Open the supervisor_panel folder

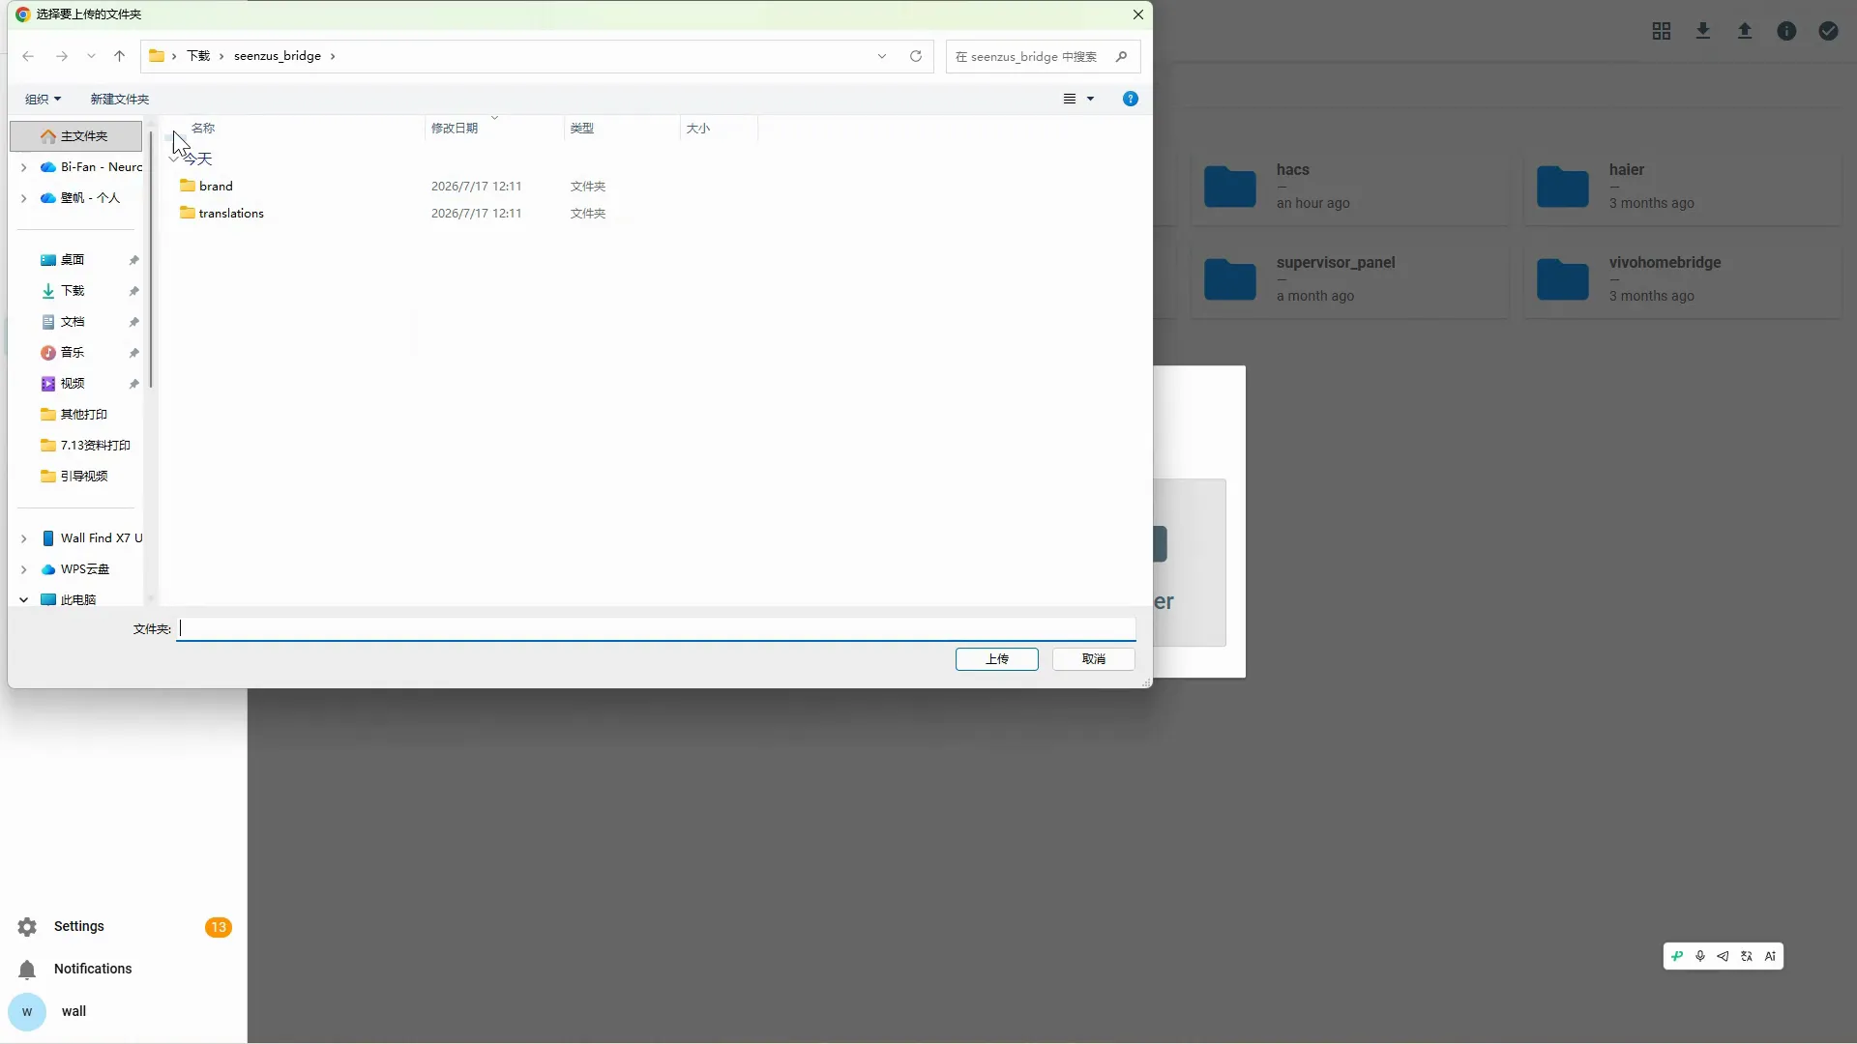tap(1350, 279)
